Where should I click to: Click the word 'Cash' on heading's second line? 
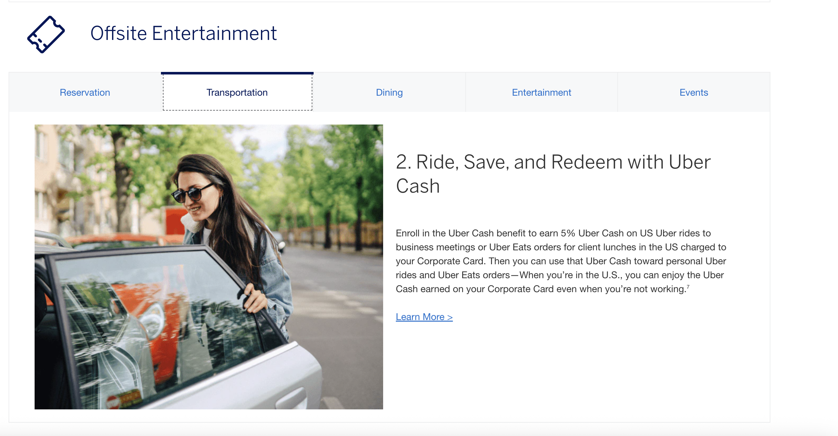coord(418,186)
